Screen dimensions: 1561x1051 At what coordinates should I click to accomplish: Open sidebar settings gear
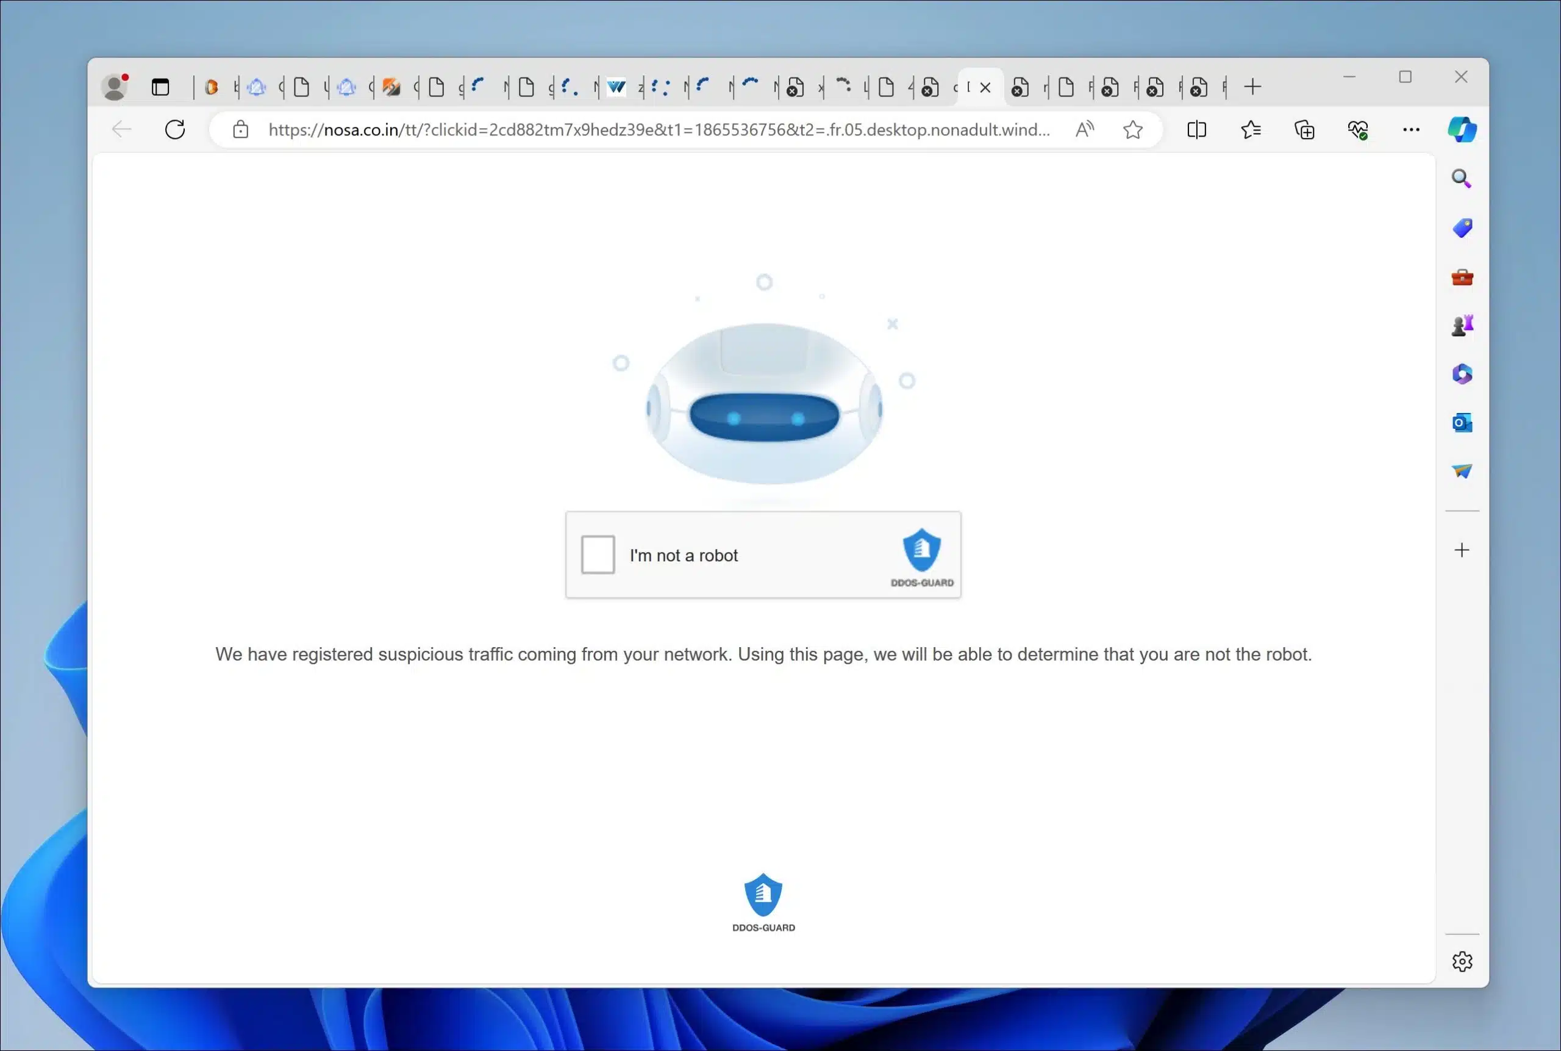click(1462, 961)
